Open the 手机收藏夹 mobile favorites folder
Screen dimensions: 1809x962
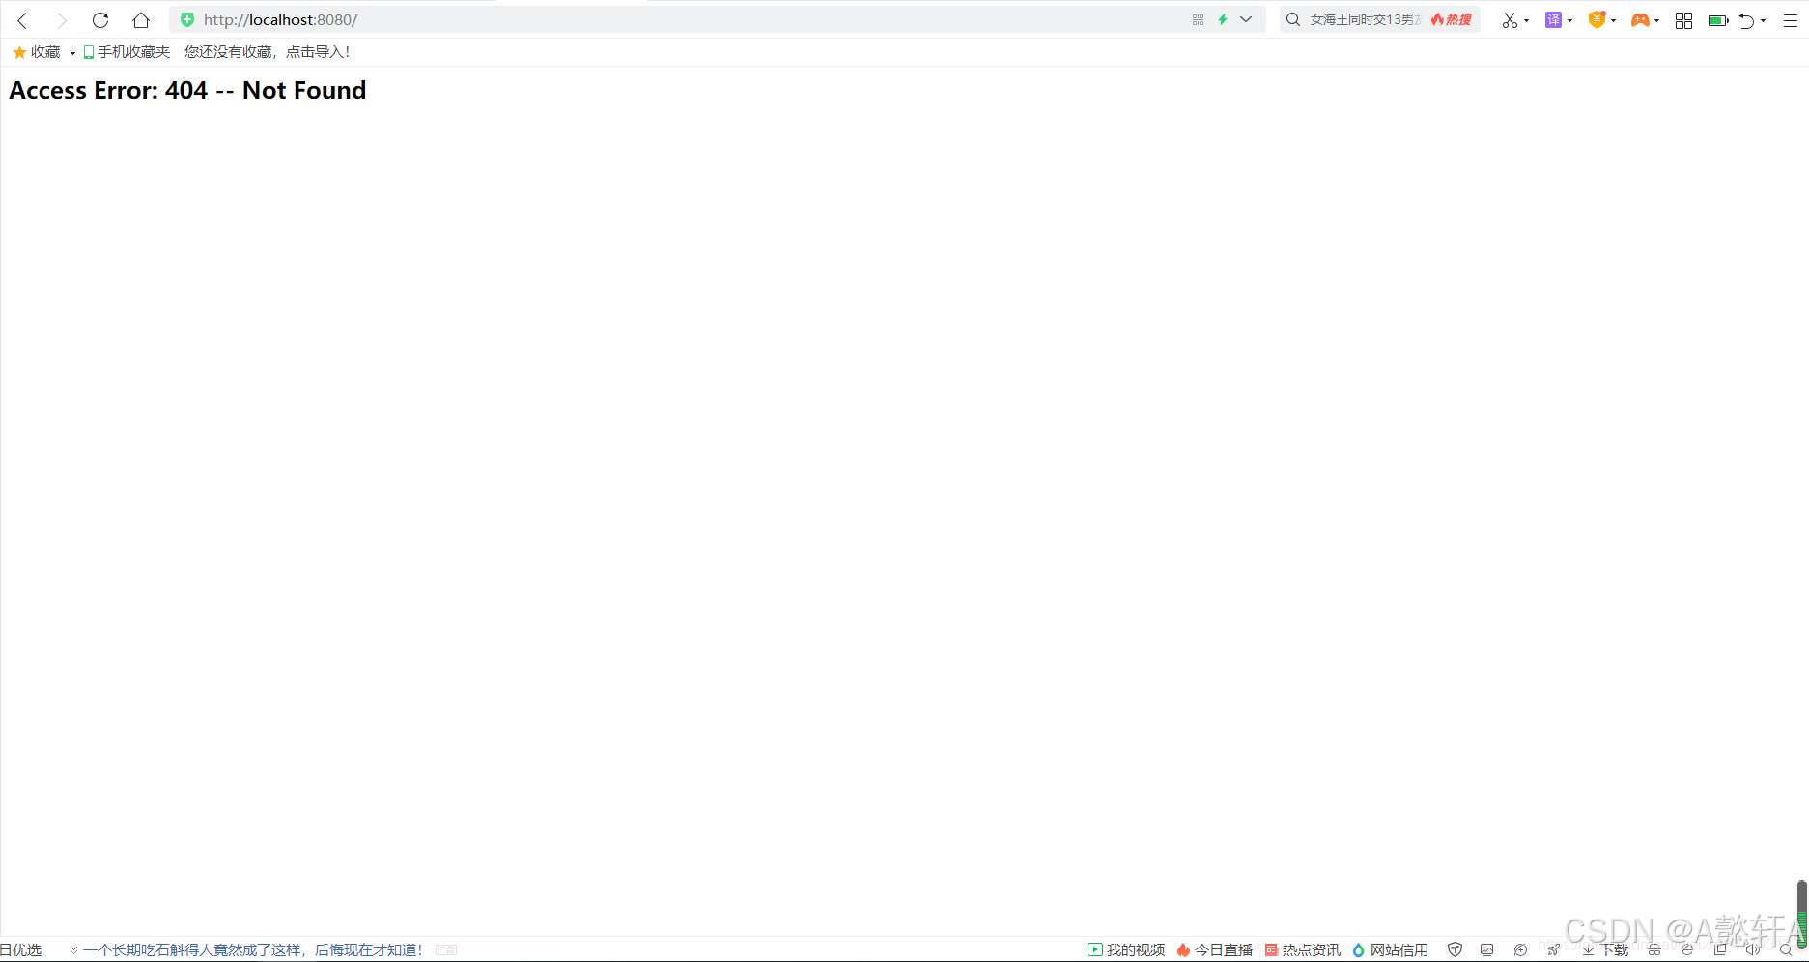127,52
